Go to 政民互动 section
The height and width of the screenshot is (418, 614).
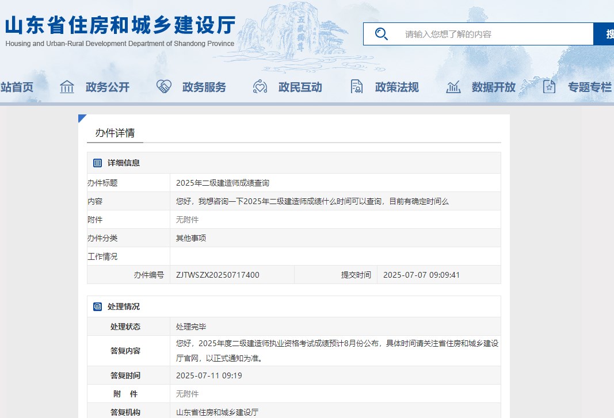[300, 87]
